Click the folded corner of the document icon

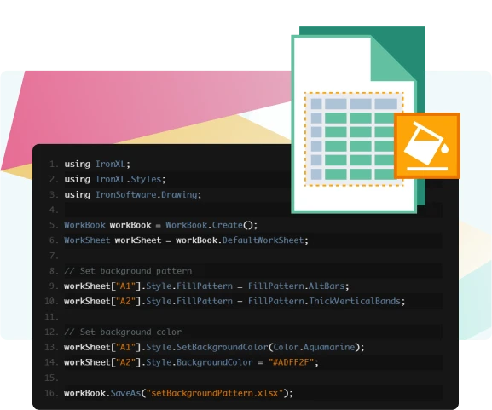[393, 60]
